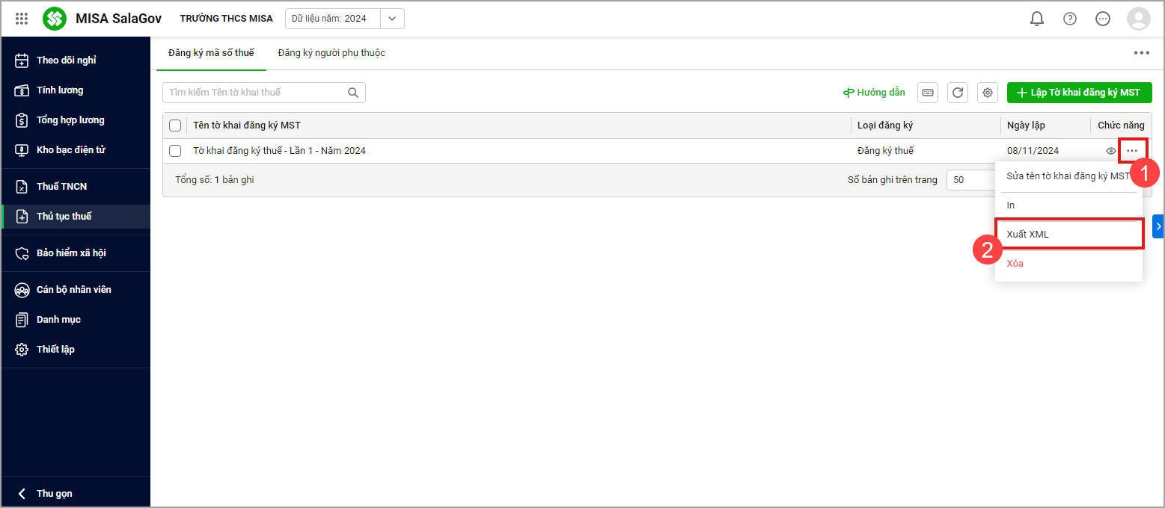Open the Hướng dẫn guide link

[874, 93]
